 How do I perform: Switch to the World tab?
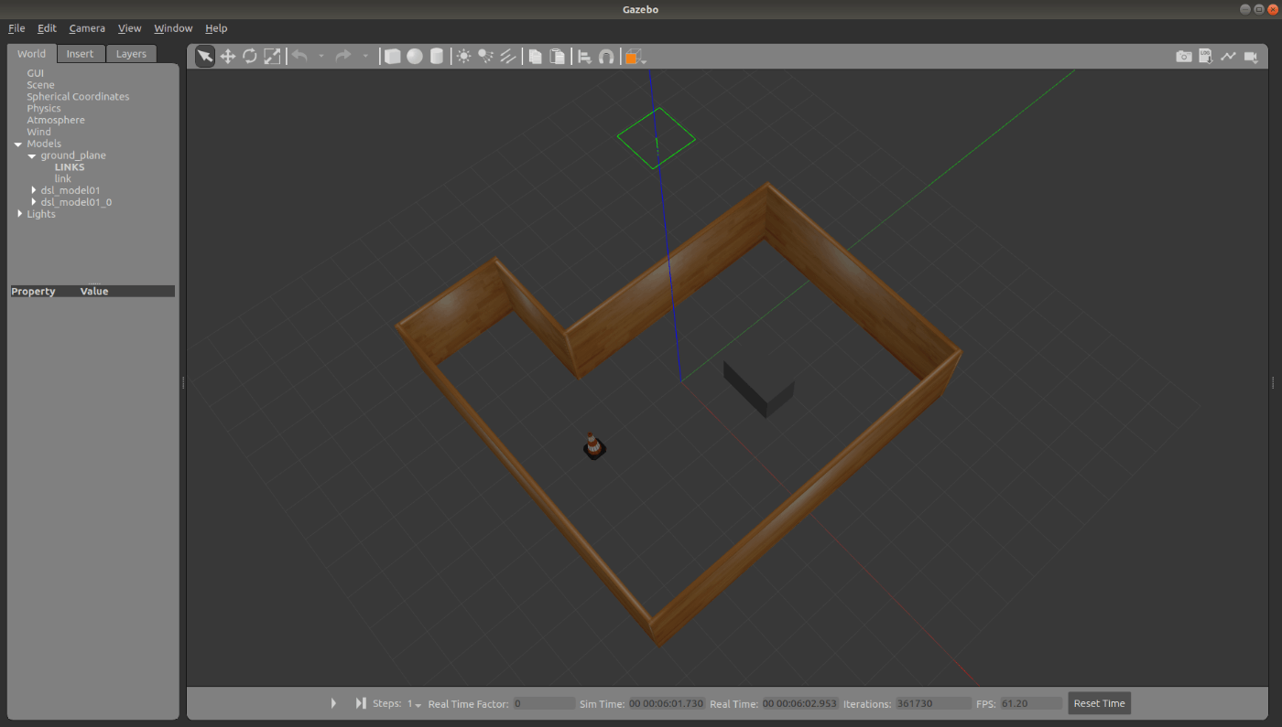click(32, 54)
